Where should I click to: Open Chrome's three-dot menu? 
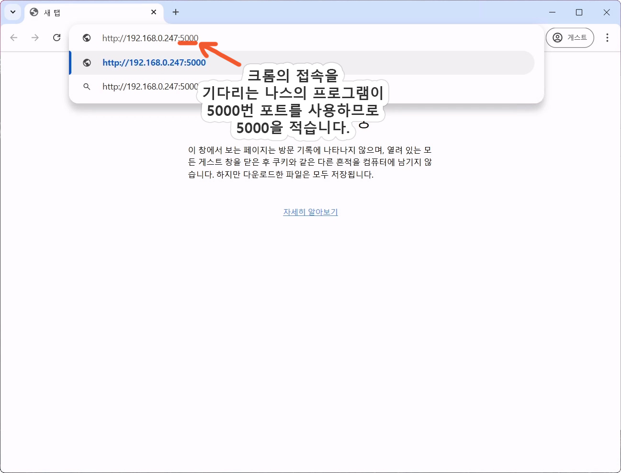[x=607, y=37]
